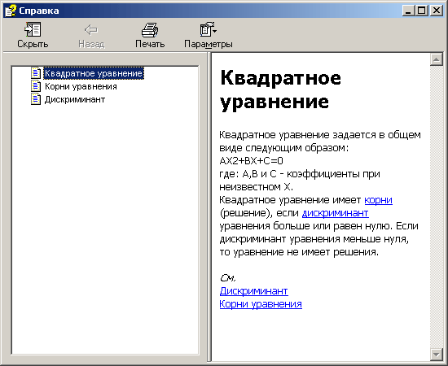Open the Параметры (Options) toolbar icon
448x366 pixels.
[208, 29]
